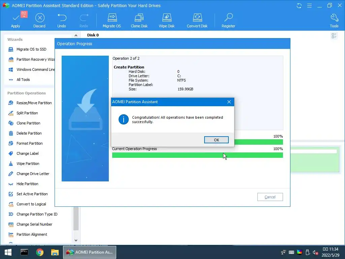Open Windows Command Line wizard
Screen dimensions: 345x259
(31, 69)
